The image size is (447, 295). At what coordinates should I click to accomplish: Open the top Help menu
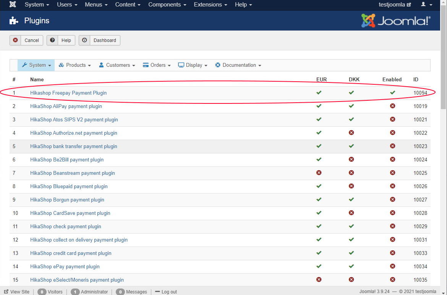(243, 5)
